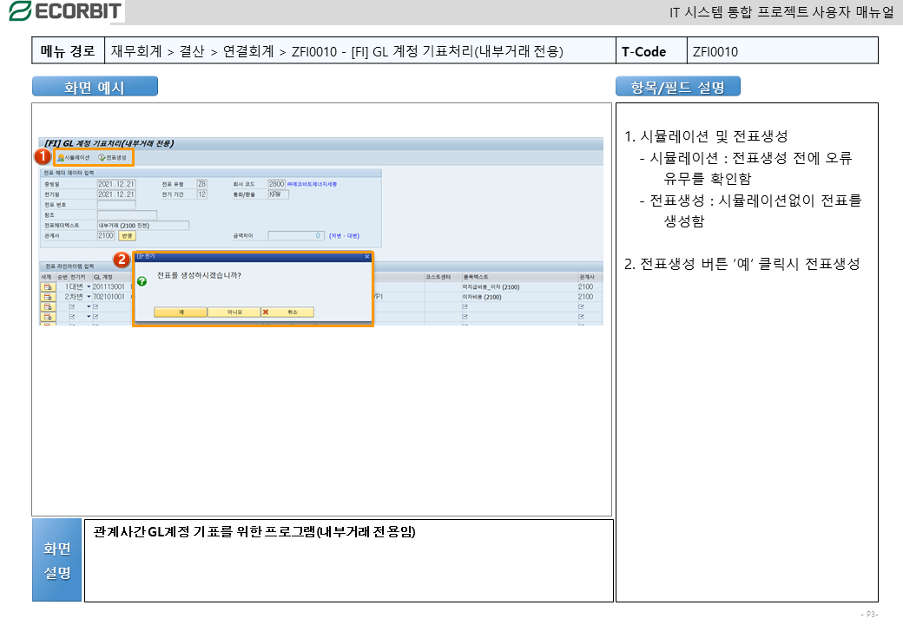Click the 시뮬레이션 (Simulation) toolbar icon
The image size is (903, 625).
60,157
